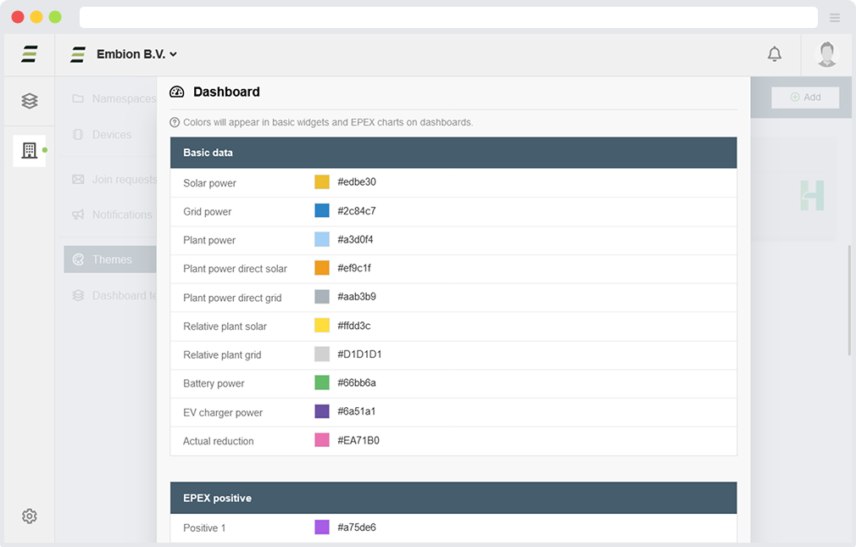856x547 pixels.
Task: Open the Themes menu item
Action: coord(110,260)
